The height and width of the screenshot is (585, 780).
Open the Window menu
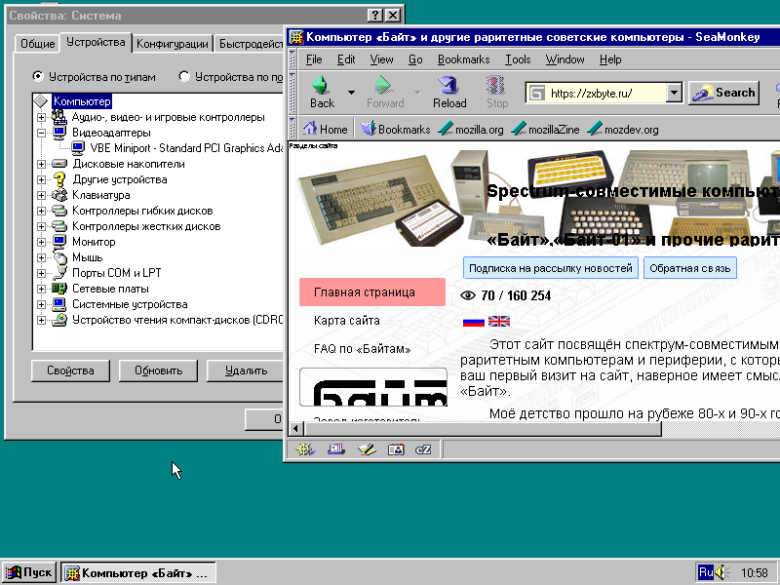pyautogui.click(x=565, y=59)
